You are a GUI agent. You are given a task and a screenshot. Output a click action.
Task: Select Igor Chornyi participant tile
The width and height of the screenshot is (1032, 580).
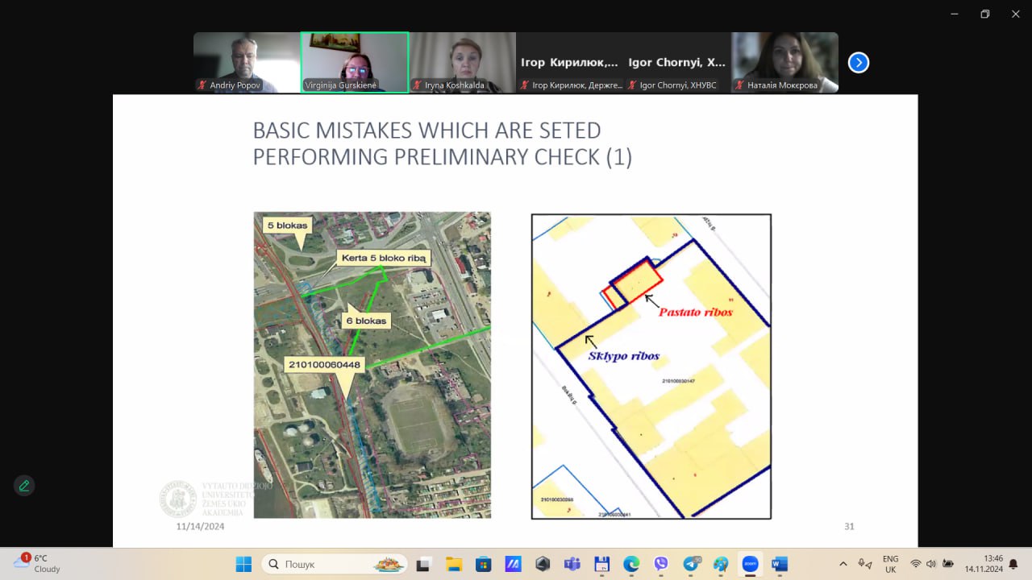click(677, 63)
